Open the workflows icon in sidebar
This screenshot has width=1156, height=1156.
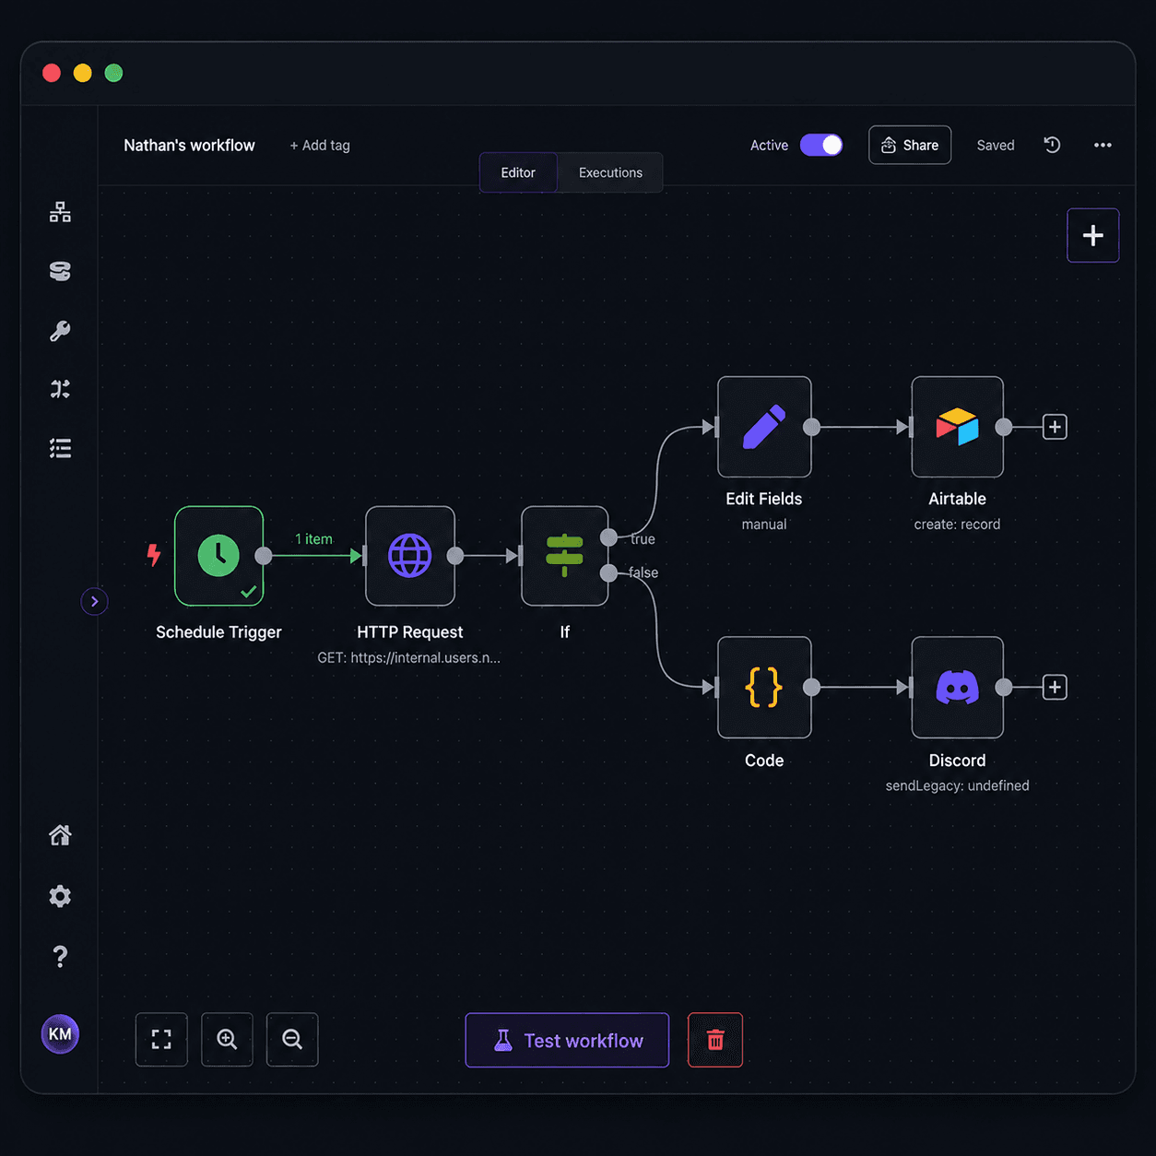(x=60, y=212)
